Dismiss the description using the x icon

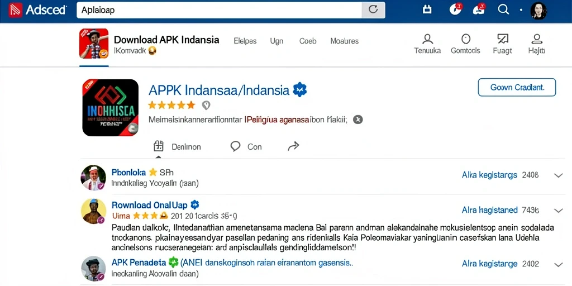(358, 120)
